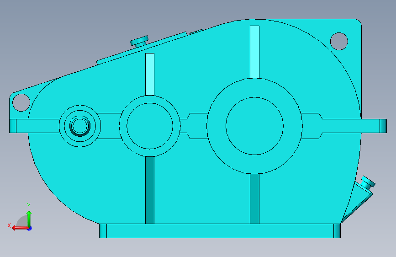The width and height of the screenshot is (396, 257).
Task: Select the keyed input shaft with keyway
Action: coord(80,126)
